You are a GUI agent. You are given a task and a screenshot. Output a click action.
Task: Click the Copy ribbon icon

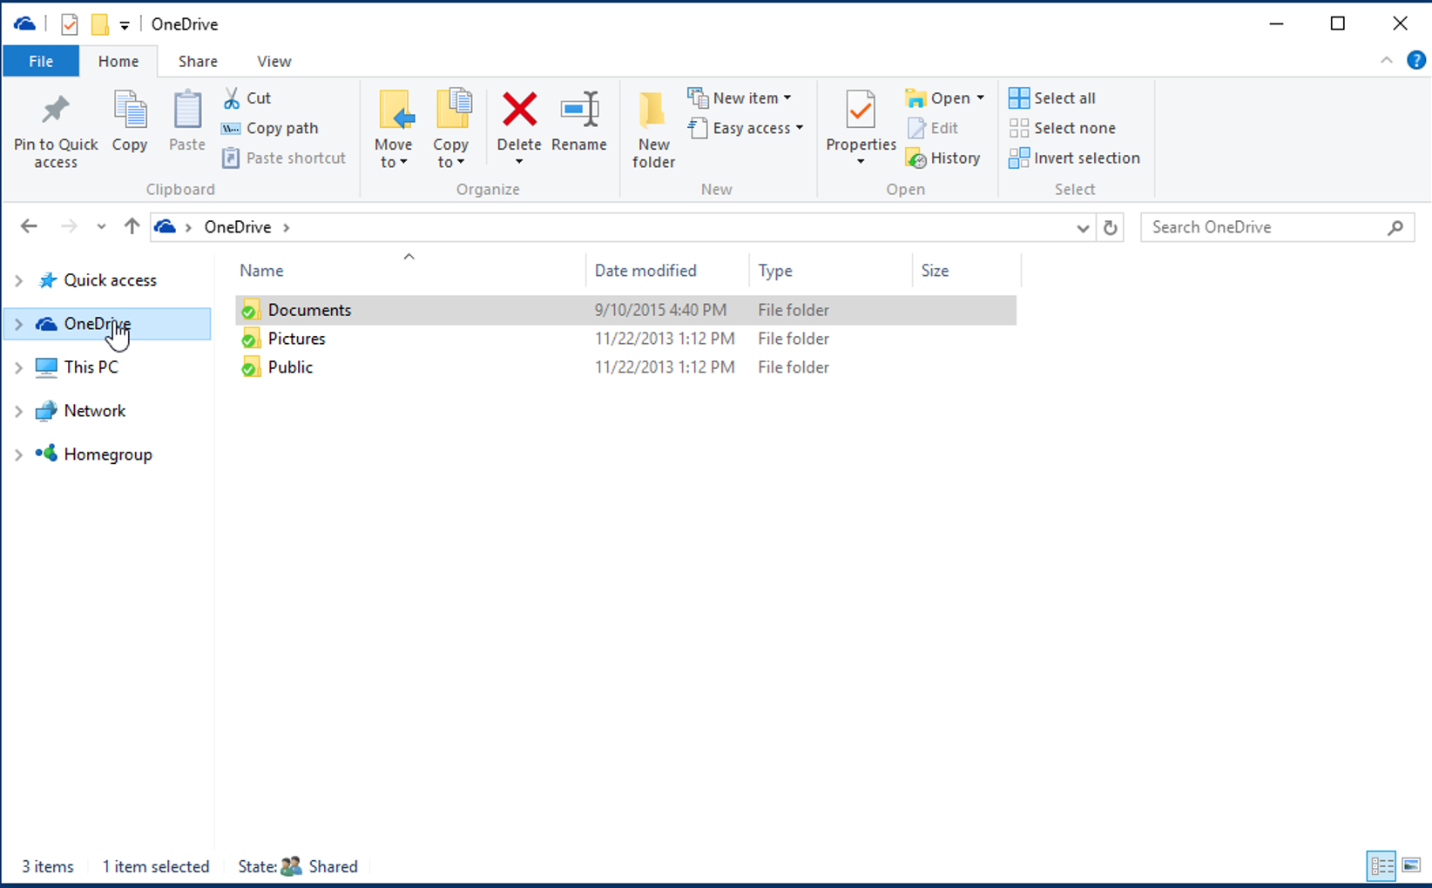(130, 111)
